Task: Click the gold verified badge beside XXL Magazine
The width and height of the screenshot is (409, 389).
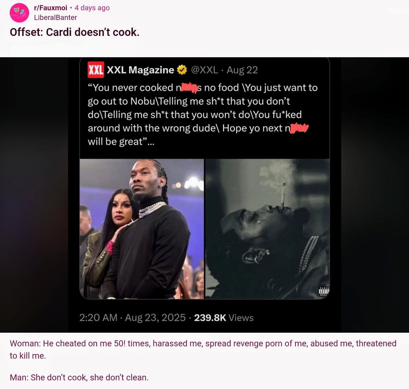Action: [x=182, y=70]
